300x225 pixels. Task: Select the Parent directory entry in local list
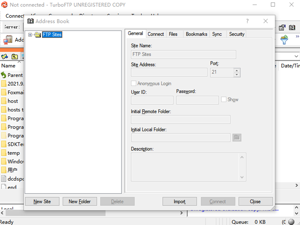pyautogui.click(x=12, y=75)
